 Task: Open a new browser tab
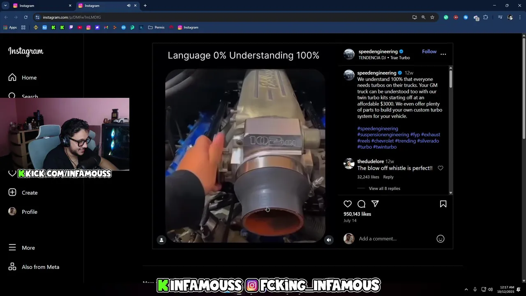coord(145,6)
